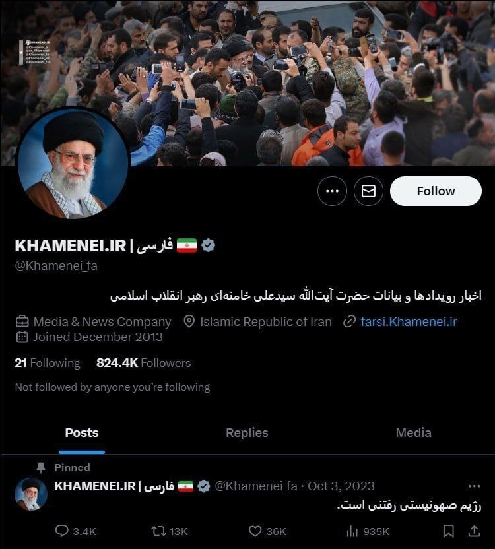This screenshot has width=495, height=549.
Task: Switch to the Replies tab
Action: tap(247, 432)
